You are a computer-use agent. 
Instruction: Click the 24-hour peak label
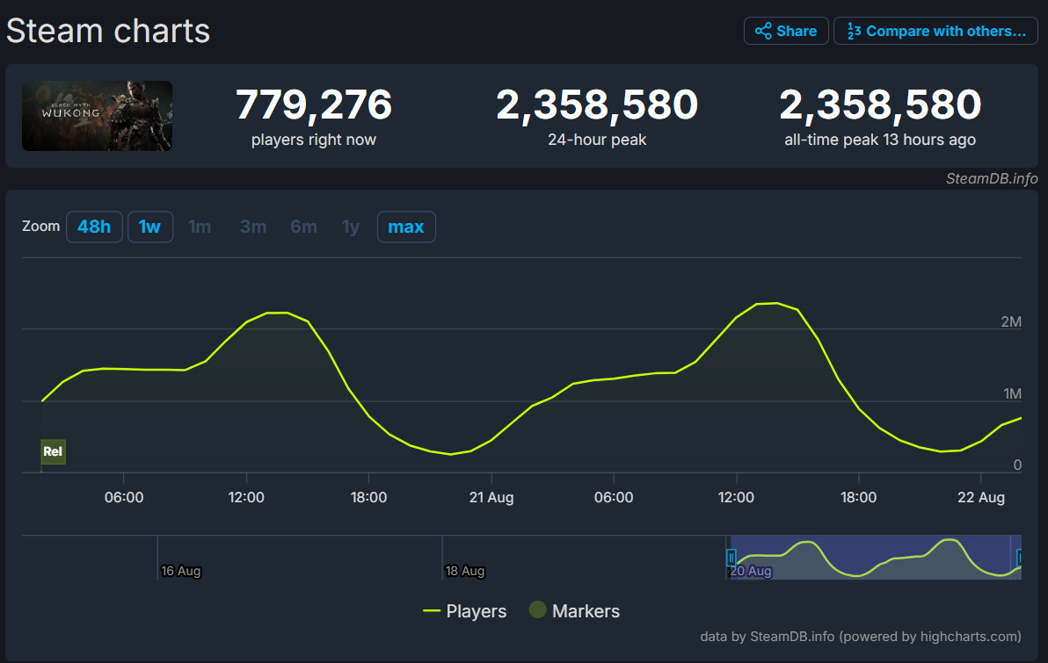597,141
